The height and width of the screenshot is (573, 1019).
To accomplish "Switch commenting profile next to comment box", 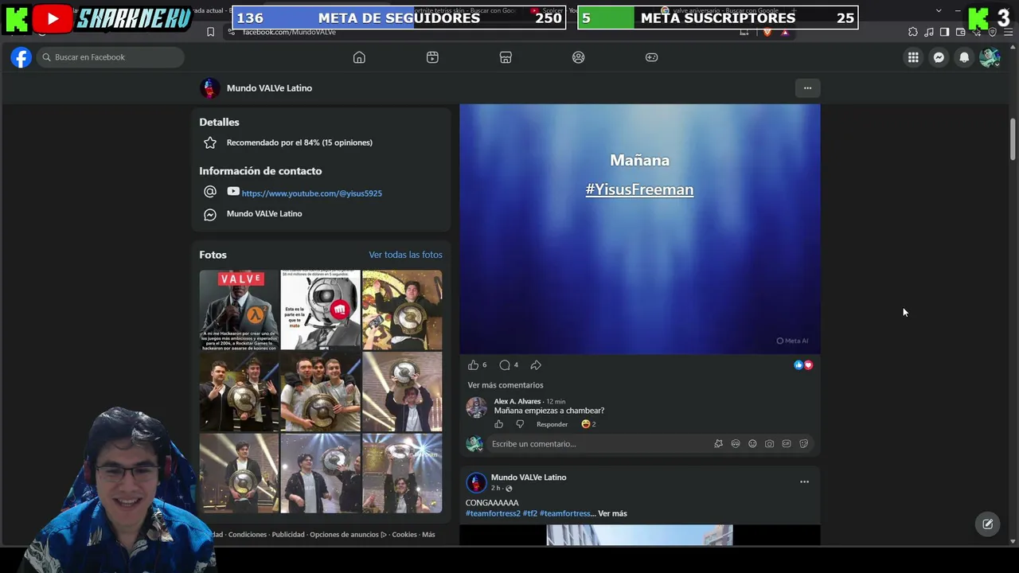I will pyautogui.click(x=474, y=444).
